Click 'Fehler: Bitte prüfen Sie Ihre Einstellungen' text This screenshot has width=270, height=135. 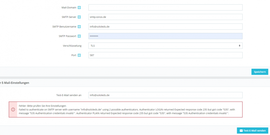[x=43, y=106]
